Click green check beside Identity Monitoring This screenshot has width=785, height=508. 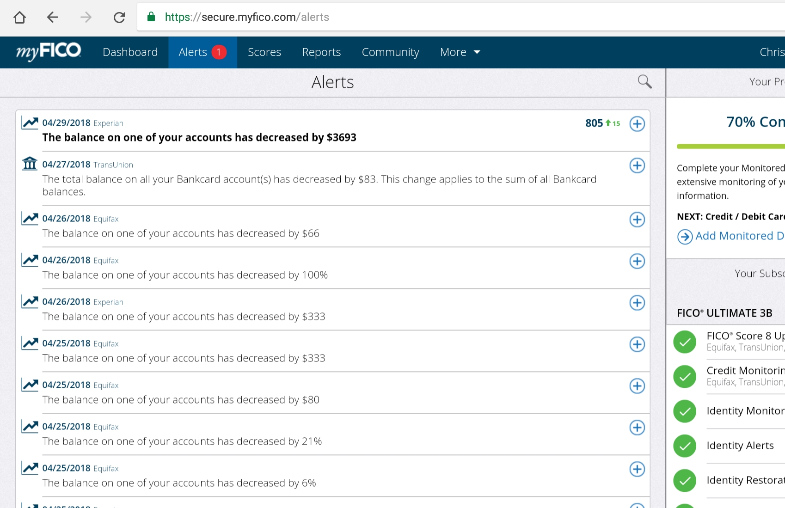(685, 411)
